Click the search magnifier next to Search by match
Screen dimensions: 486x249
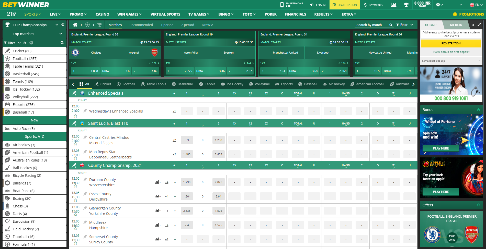(391, 25)
